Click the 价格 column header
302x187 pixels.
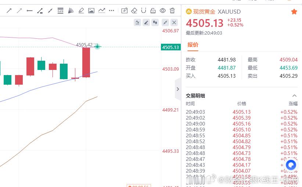[241, 104]
